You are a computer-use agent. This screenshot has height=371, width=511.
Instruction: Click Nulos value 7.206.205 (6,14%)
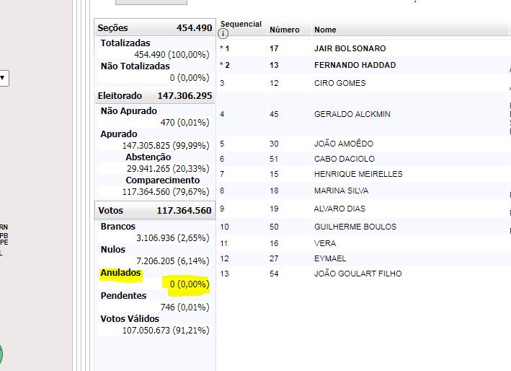173,261
